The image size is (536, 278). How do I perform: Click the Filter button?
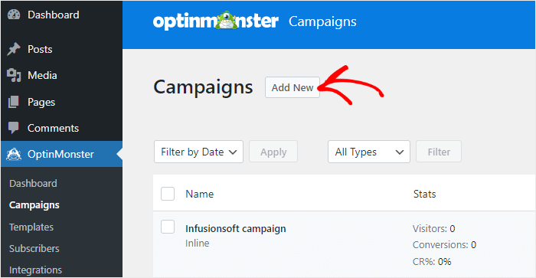point(439,152)
